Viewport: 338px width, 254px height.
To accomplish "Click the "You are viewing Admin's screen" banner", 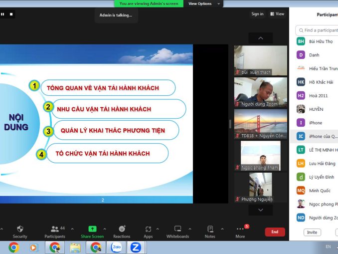I will tap(149, 3).
